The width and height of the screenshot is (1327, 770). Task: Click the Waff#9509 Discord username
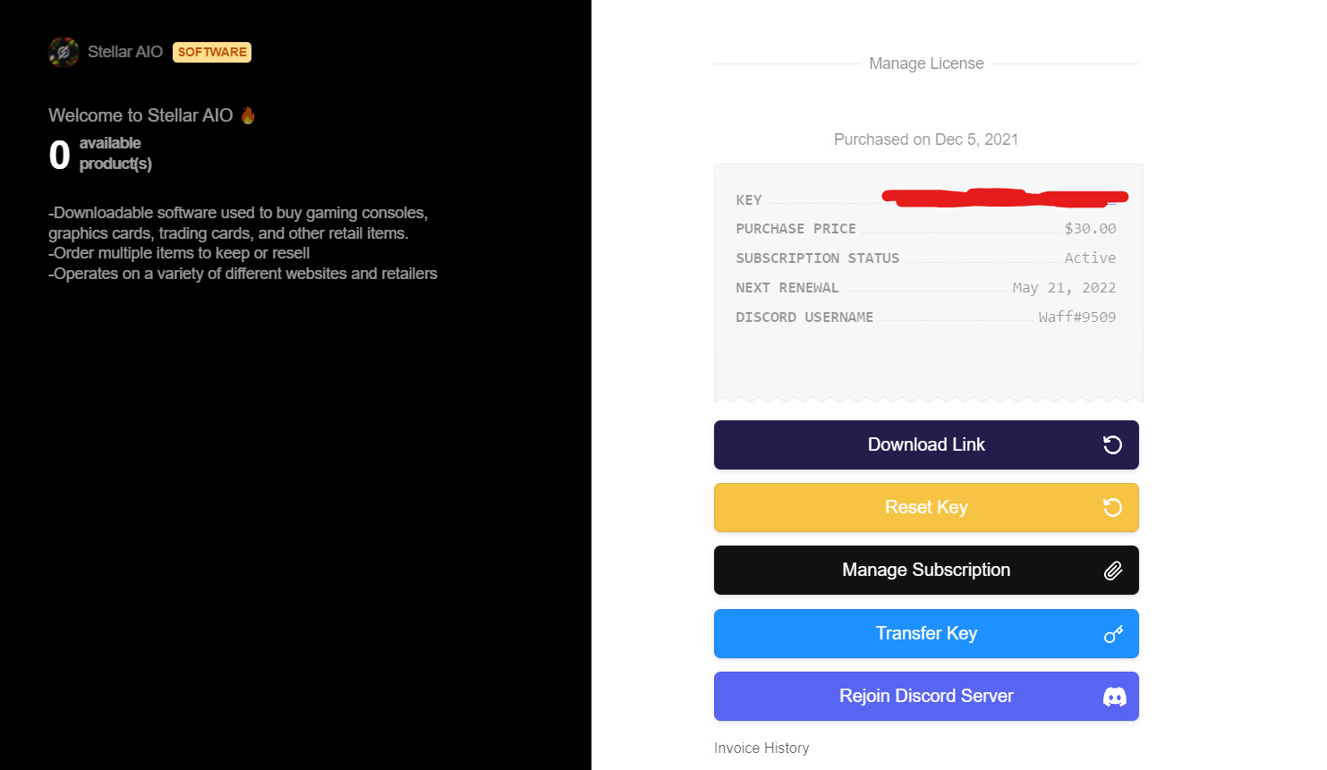click(x=1077, y=317)
